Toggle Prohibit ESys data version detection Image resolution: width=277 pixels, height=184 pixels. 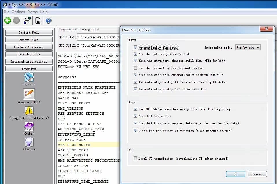point(135,123)
